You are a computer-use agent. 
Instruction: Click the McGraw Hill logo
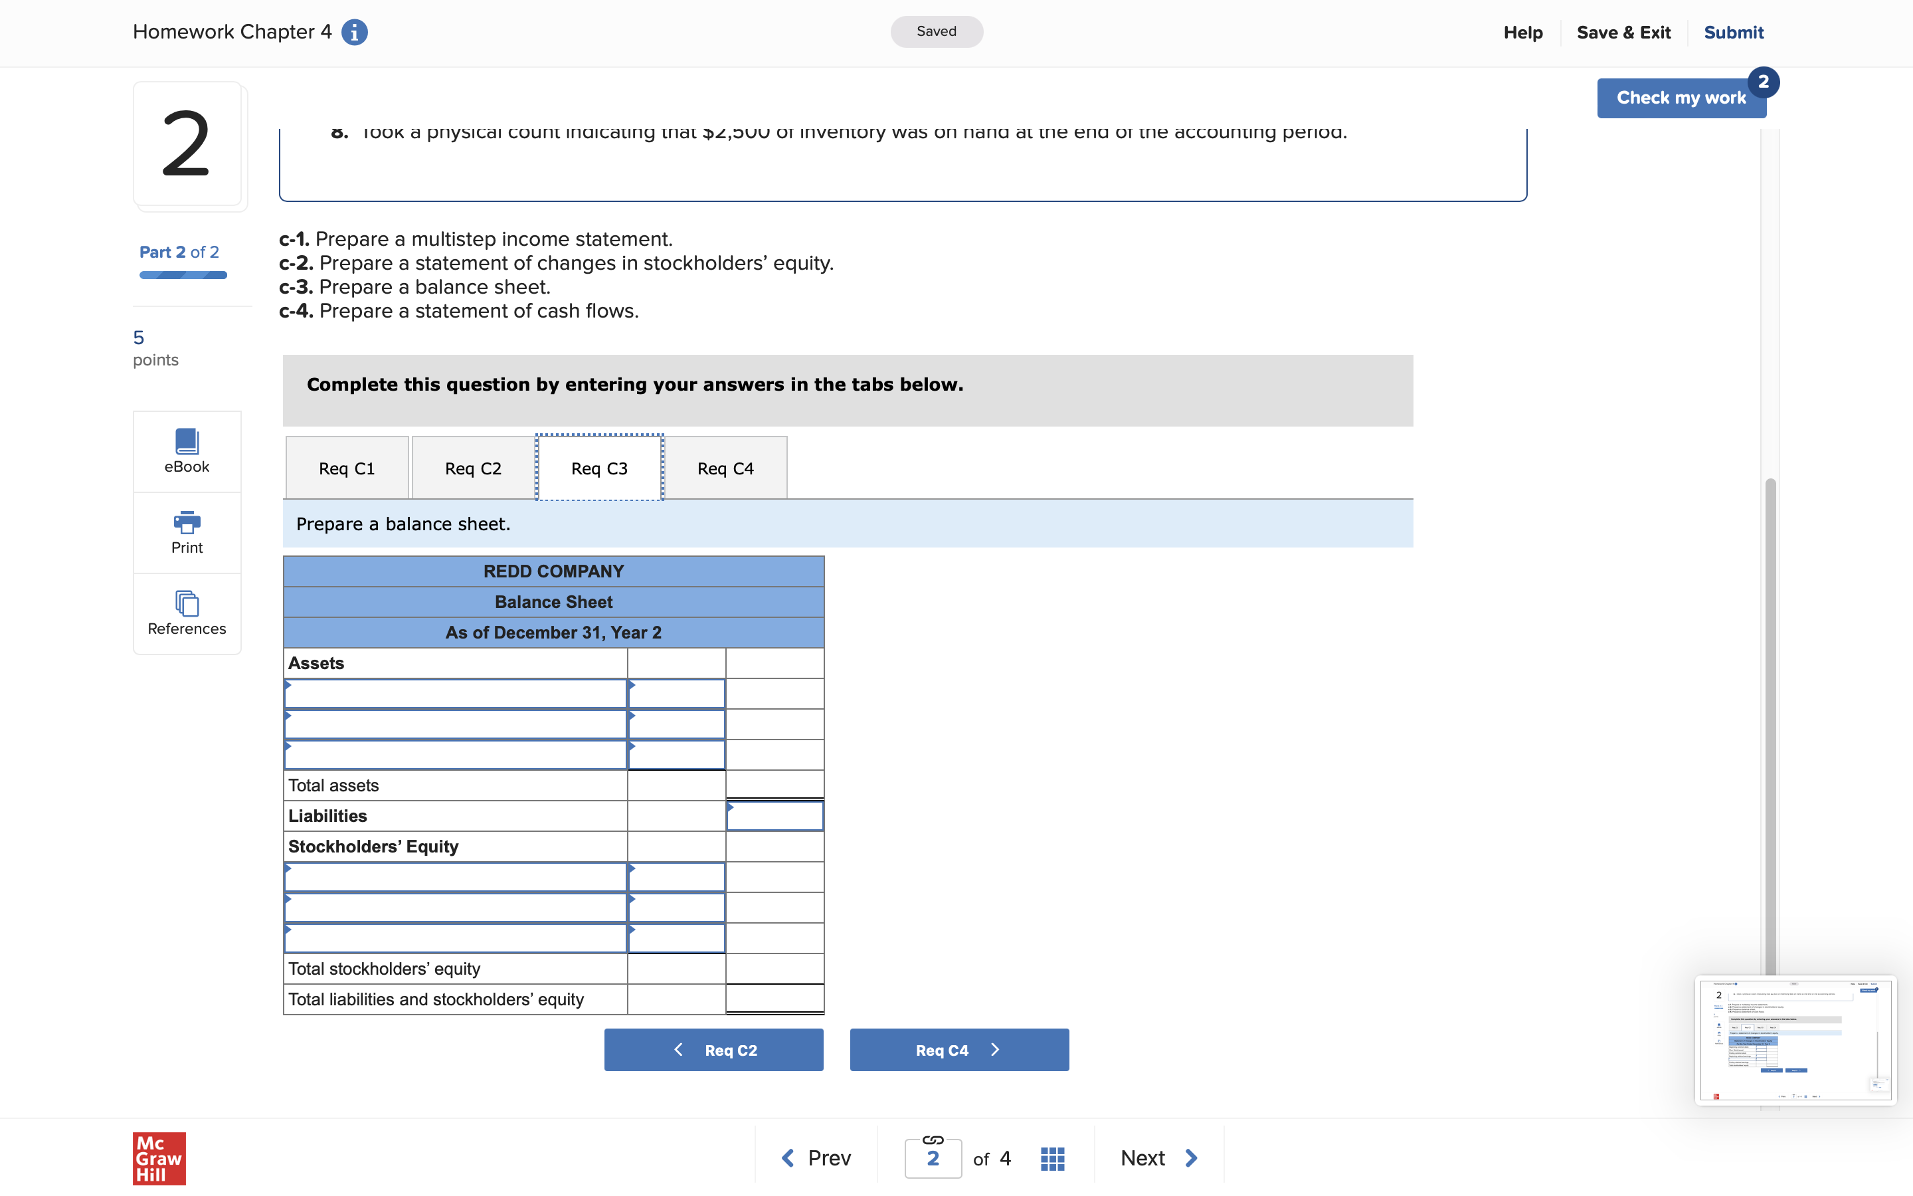pos(159,1158)
